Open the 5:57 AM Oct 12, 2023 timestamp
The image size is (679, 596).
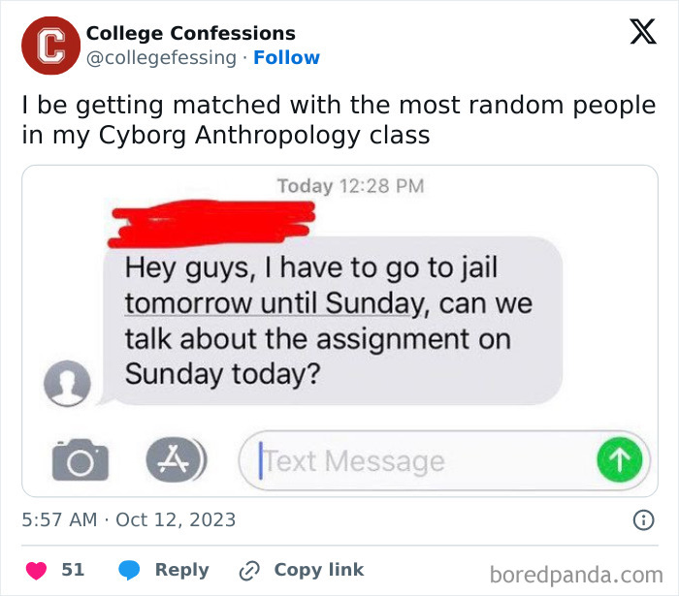pos(128,519)
